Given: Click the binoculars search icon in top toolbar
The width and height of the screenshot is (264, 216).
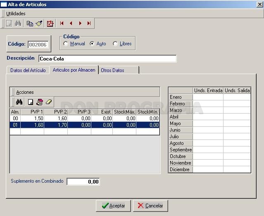Looking at the screenshot, I should click(18, 23).
